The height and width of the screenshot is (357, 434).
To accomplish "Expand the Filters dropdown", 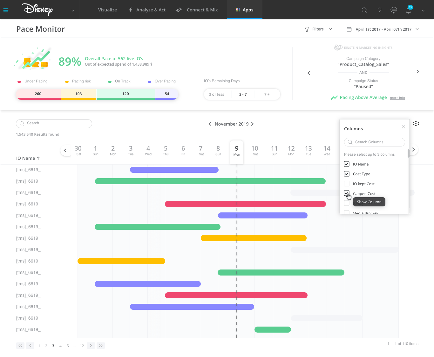I will pos(318,29).
